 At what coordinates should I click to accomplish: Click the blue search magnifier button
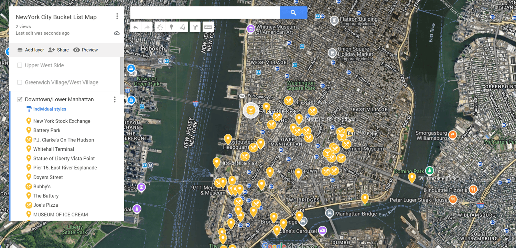[x=293, y=13]
